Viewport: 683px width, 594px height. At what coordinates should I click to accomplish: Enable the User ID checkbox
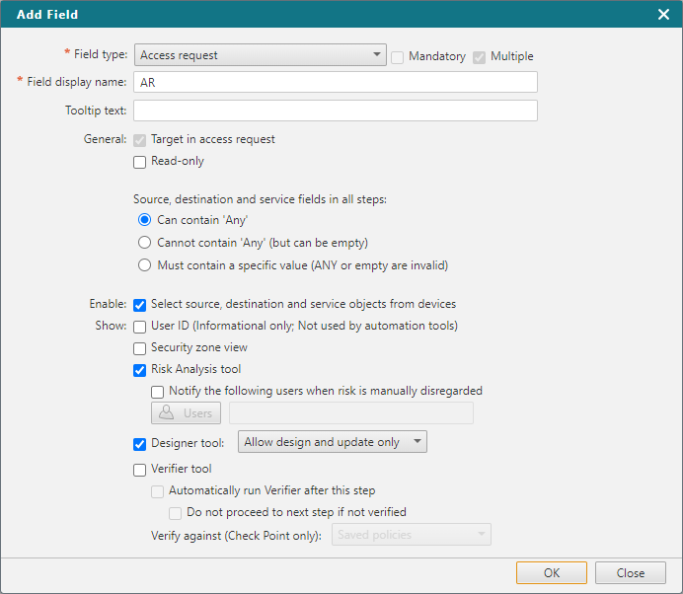point(140,327)
